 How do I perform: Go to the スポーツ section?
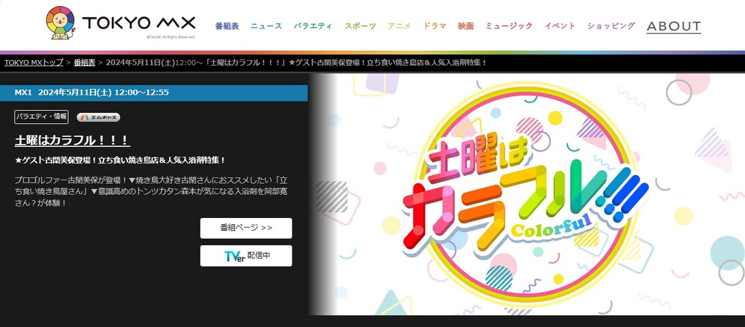(x=360, y=26)
